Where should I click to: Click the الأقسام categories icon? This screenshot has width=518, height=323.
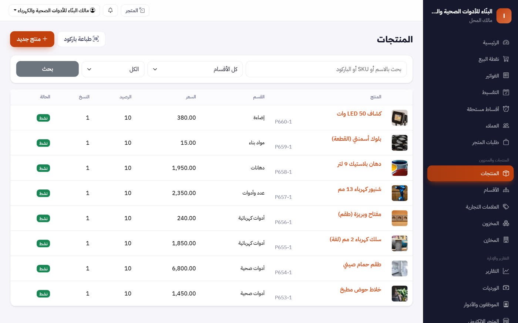tap(506, 190)
